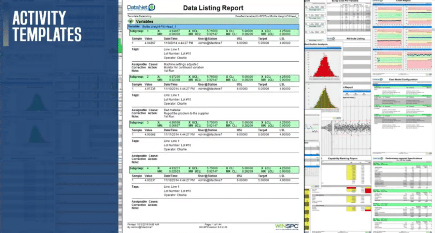This screenshot has width=435, height=233.
Task: Select the Subgroup 1 green header row
Action: pos(214,32)
